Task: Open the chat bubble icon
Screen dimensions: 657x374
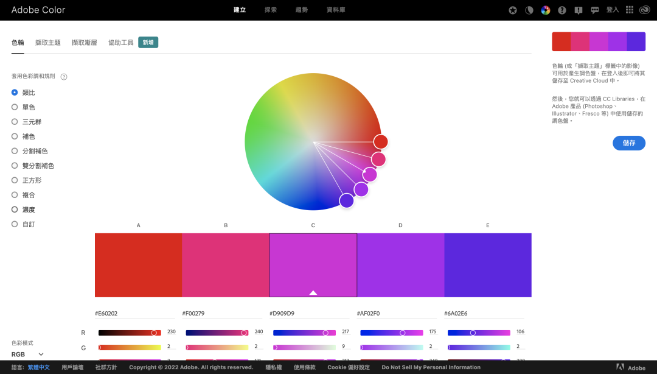Action: click(594, 10)
